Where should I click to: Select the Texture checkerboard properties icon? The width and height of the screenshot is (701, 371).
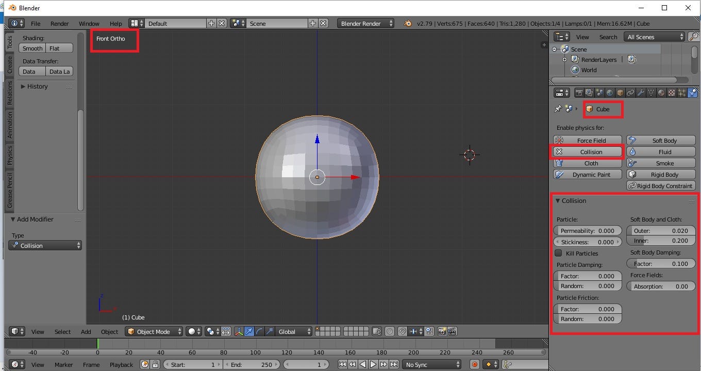[671, 92]
